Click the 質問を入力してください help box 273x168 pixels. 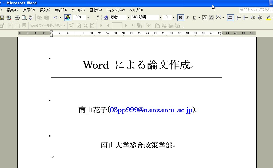256,10
